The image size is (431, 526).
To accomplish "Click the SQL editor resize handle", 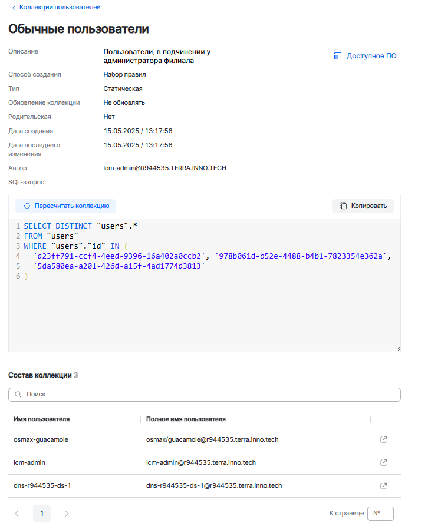I will 397,348.
